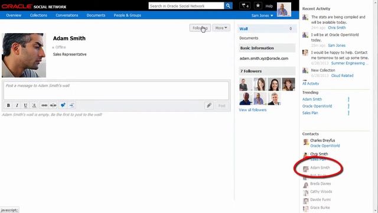Open trending topic Adam Smith

(312, 99)
